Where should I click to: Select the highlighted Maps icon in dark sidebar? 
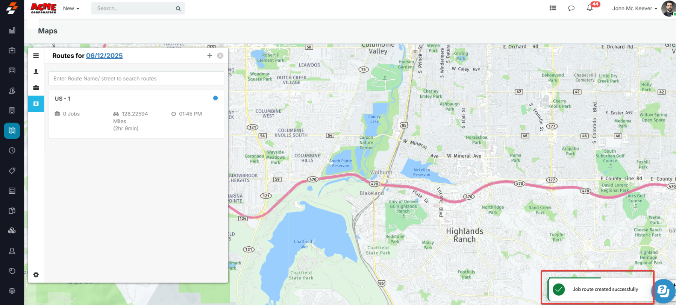(x=12, y=130)
